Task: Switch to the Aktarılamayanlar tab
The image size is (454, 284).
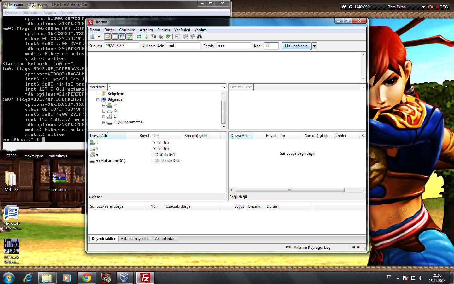Action: [x=135, y=239]
